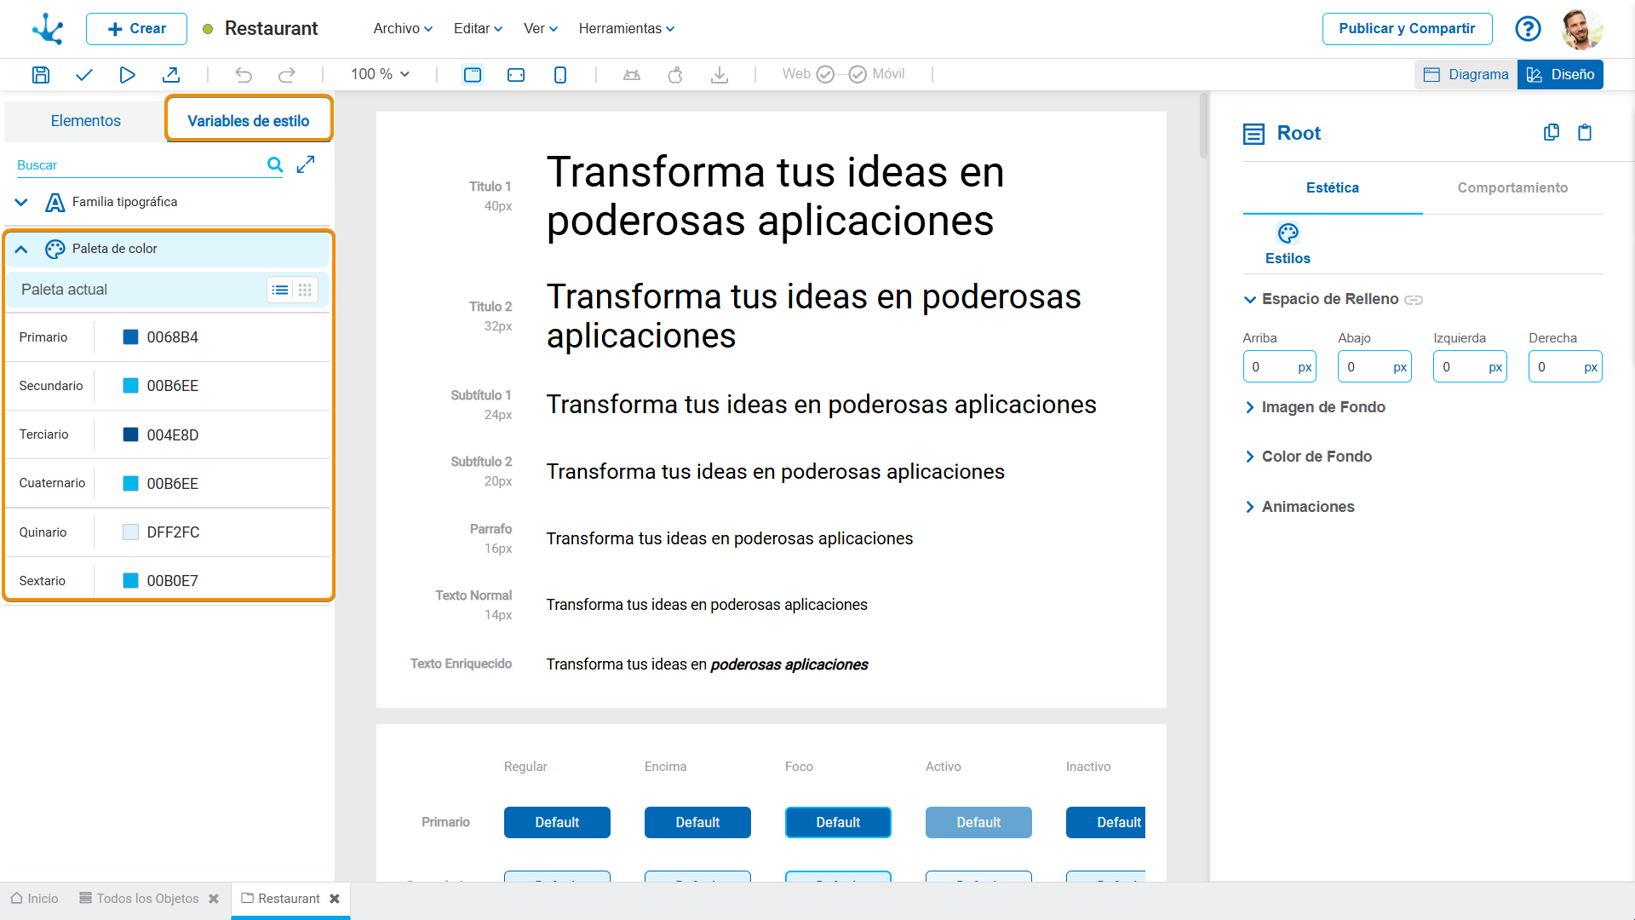The height and width of the screenshot is (920, 1635).
Task: Switch palette to grid view
Action: point(305,290)
